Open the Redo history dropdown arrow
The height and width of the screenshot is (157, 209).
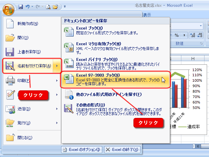click(42, 6)
